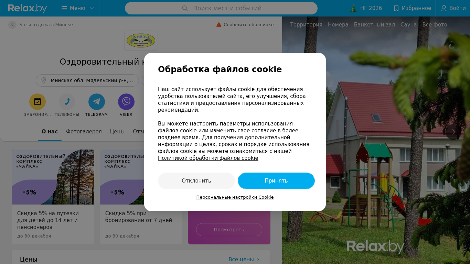Image resolution: width=470 pixels, height=264 pixels.
Task: Decline cookies with Отклонить button
Action: coord(196,181)
